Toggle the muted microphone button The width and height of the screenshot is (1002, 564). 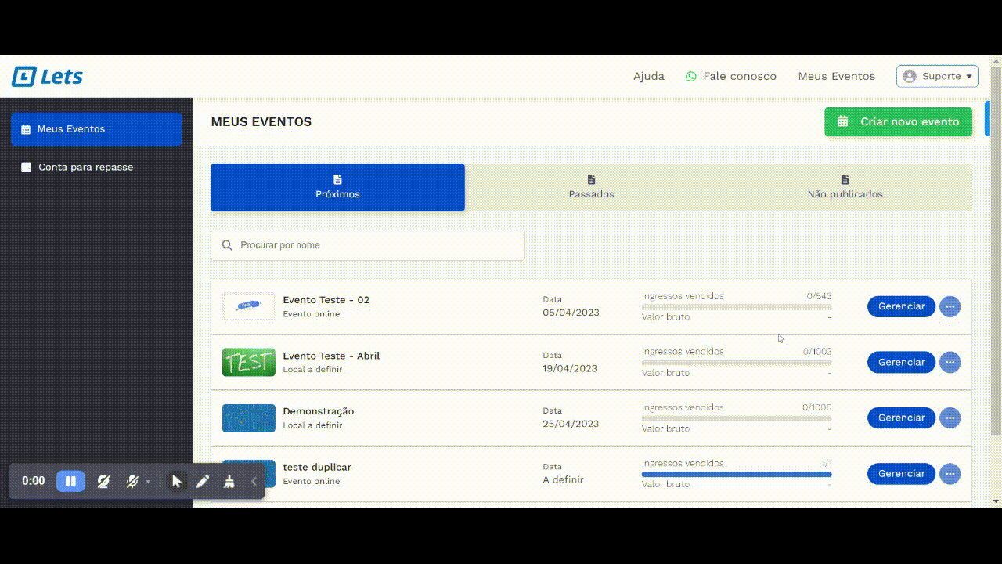click(x=132, y=481)
